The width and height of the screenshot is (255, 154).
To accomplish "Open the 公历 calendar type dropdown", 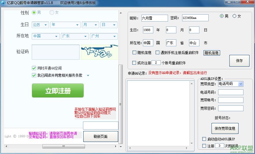I will tap(40, 25).
